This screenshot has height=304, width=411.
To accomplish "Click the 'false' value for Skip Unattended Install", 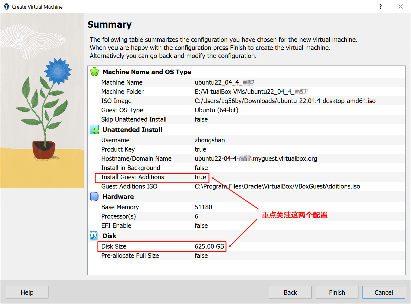I will [201, 119].
